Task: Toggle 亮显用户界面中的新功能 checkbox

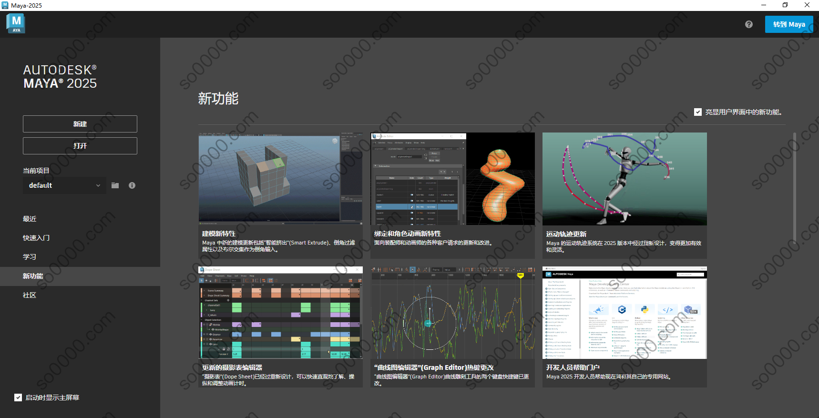Action: 698,112
